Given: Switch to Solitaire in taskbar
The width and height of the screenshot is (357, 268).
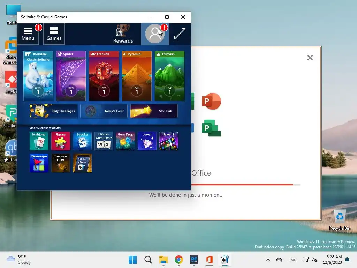Looking at the screenshot, I should pos(225,260).
